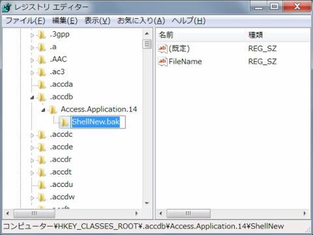The image size is (313, 235).
Task: Click the tree pane scroll left arrow
Action: click(8, 214)
